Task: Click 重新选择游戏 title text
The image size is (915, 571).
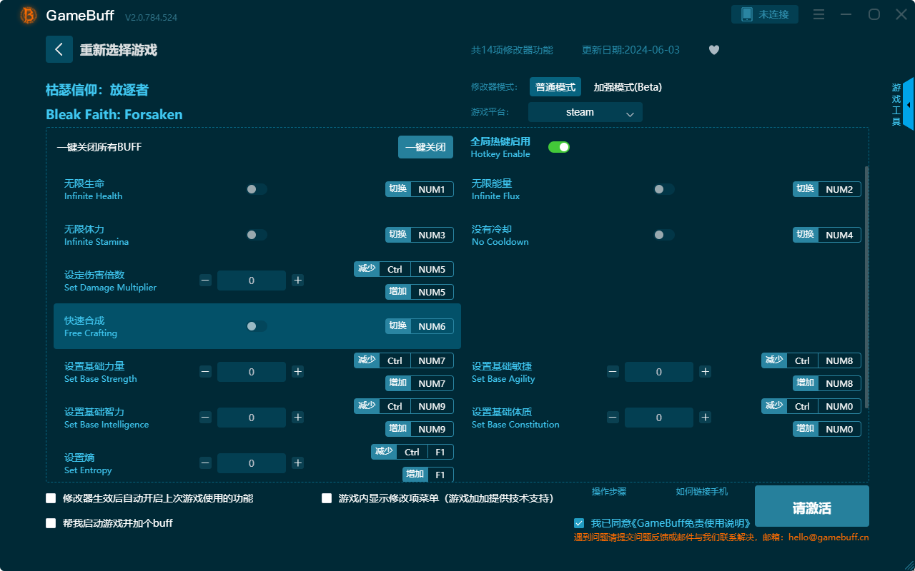Action: point(119,50)
